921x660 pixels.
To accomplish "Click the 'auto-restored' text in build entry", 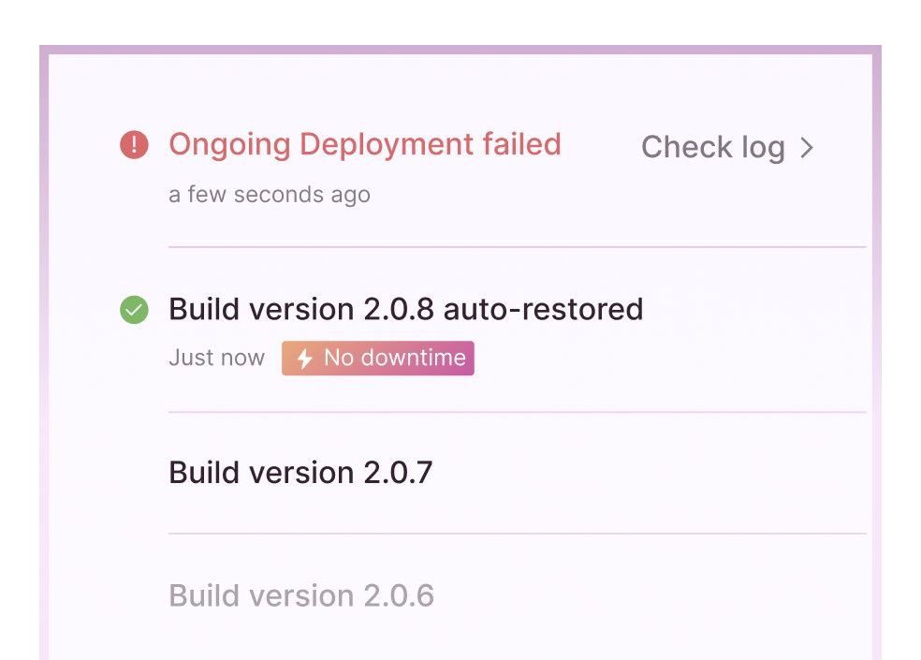I will tap(543, 310).
